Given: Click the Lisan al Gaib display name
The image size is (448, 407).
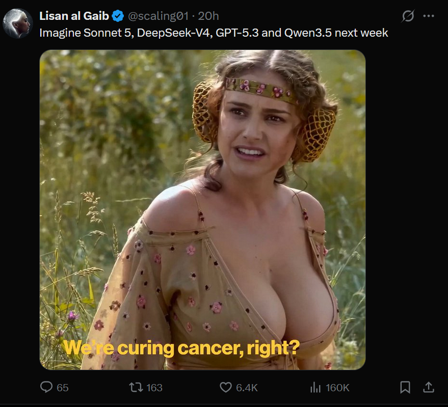Looking at the screenshot, I should click(74, 16).
